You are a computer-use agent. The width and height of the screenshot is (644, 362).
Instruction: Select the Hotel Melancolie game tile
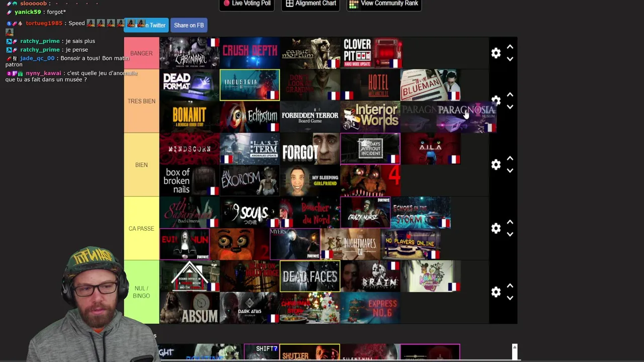coord(370,85)
